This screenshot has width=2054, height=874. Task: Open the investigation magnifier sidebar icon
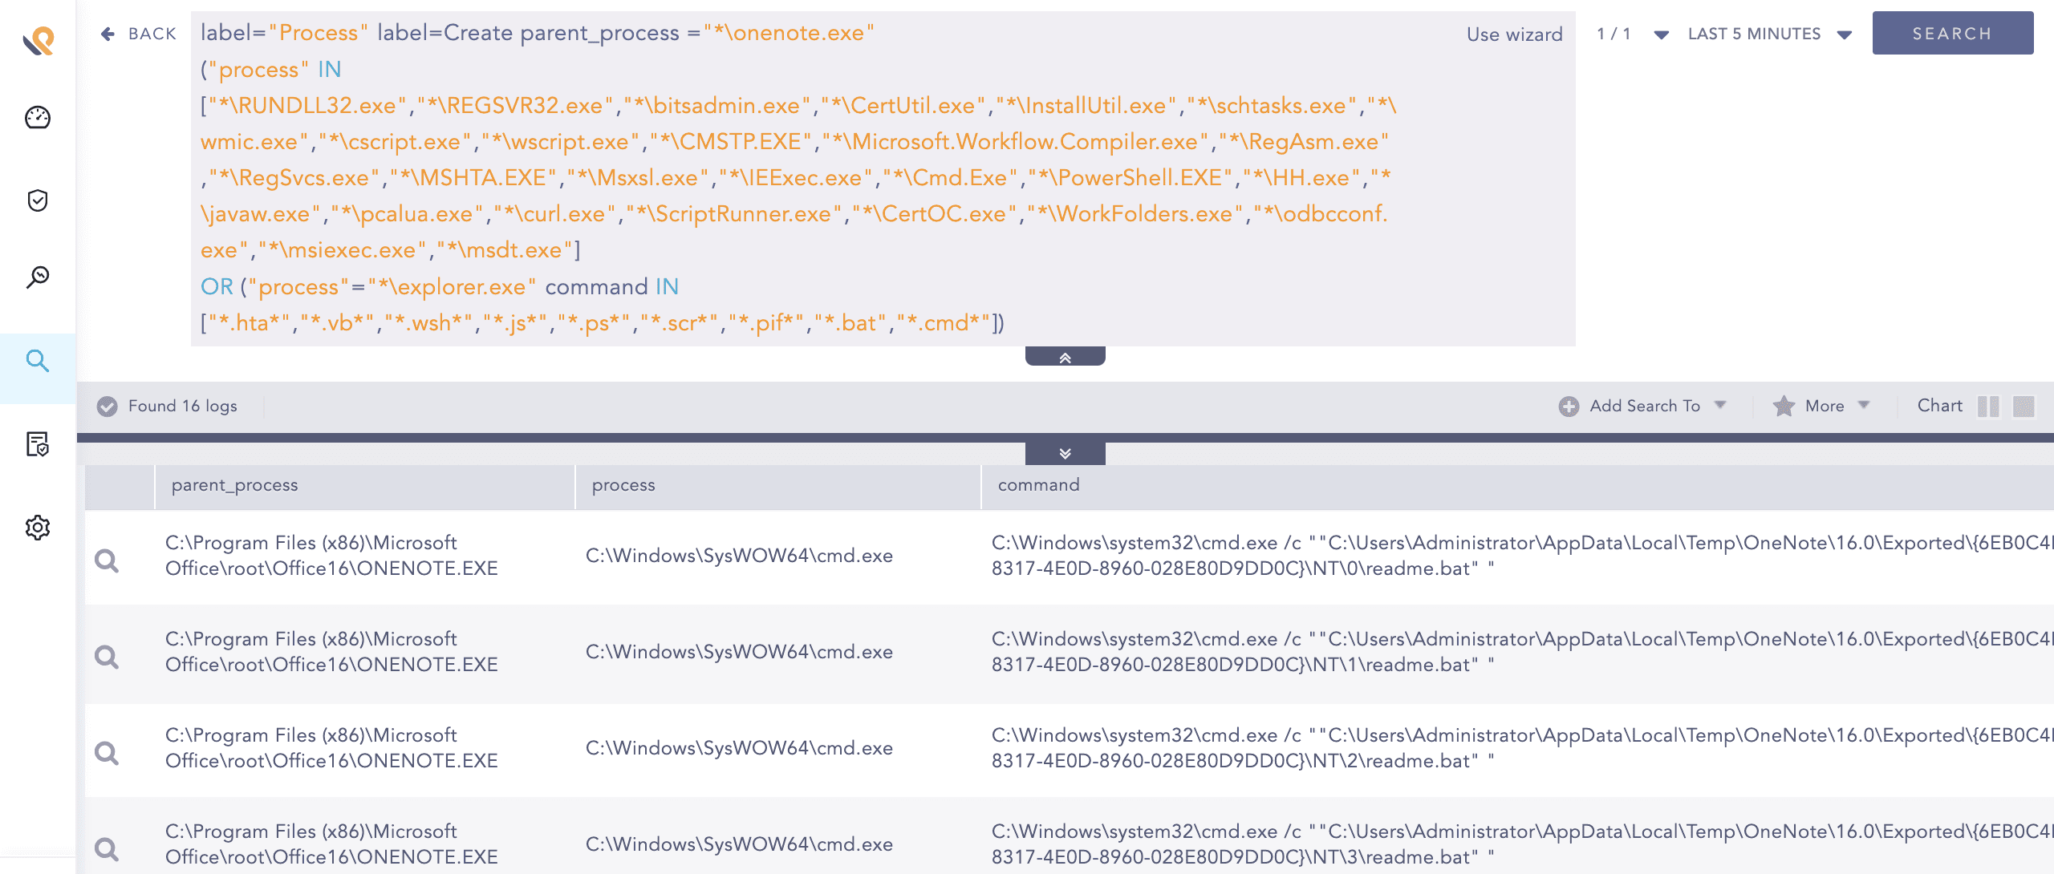pyautogui.click(x=38, y=277)
